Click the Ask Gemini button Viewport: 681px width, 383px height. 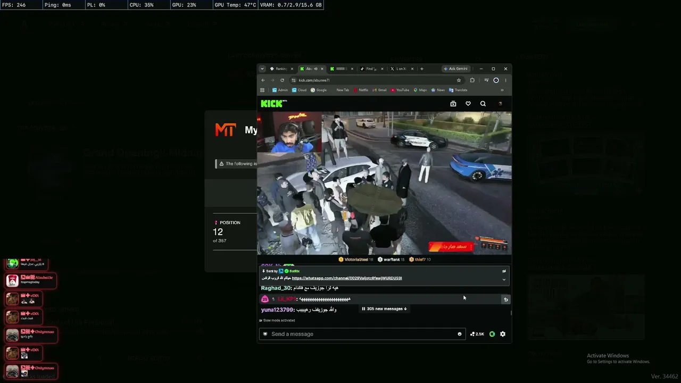point(456,69)
